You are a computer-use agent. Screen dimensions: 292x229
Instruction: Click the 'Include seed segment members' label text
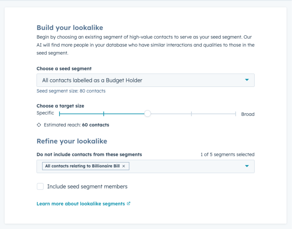tap(87, 187)
